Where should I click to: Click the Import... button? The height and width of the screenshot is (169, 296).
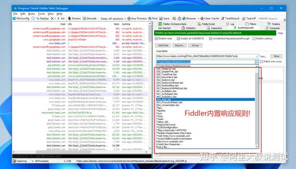tap(179, 45)
